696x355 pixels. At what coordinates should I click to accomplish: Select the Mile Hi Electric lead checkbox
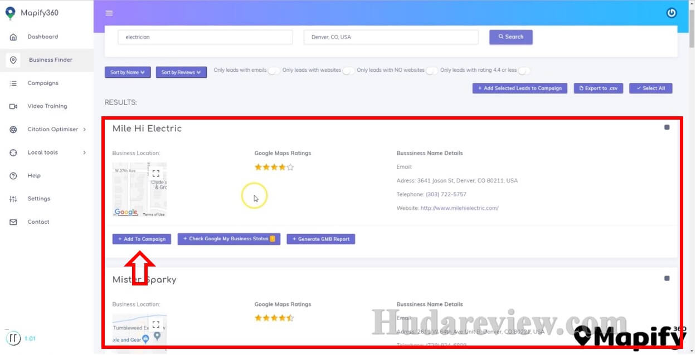[667, 127]
